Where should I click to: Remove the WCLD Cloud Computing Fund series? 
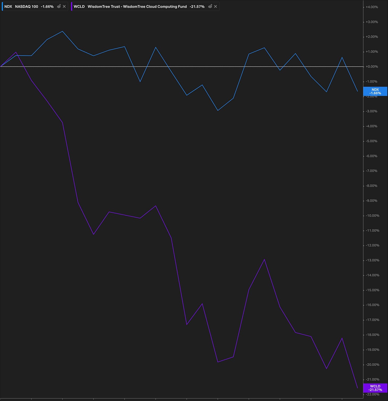(x=215, y=6)
